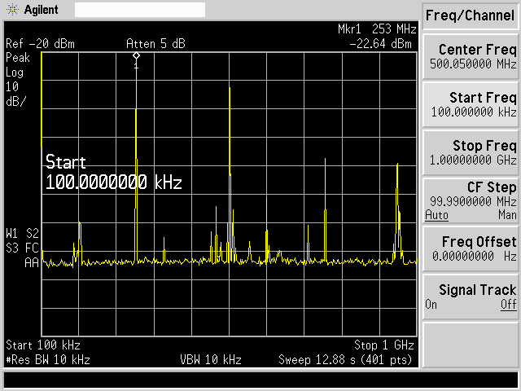Click the W1 S2 trace status text
The image size is (521, 391).
click(22, 234)
